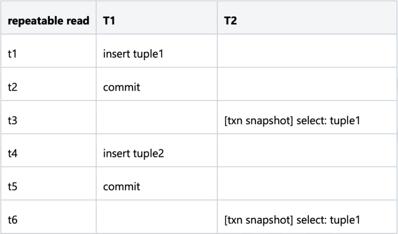Click the "repeatable read" header cell
This screenshot has width=398, height=234.
[49, 21]
